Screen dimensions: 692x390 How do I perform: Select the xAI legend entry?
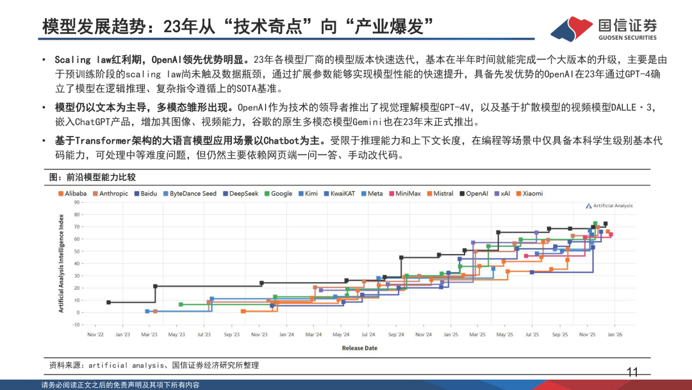pyautogui.click(x=502, y=194)
